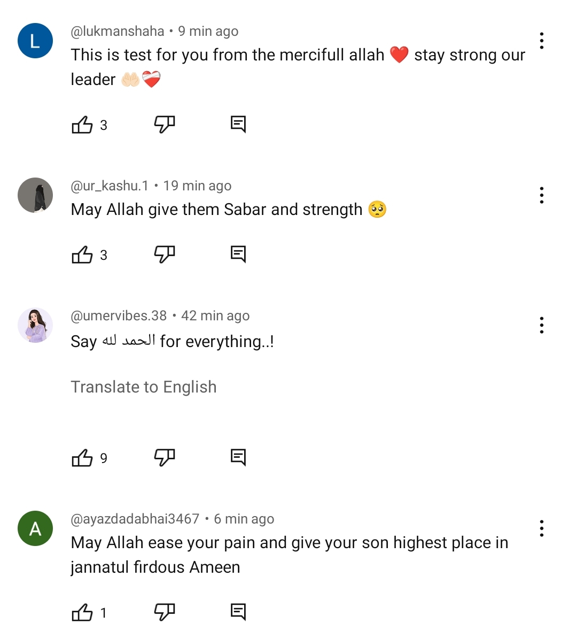Like @ur_kashu.1's Sabar and strength comment
Image resolution: width=577 pixels, height=623 pixels.
pos(81,254)
